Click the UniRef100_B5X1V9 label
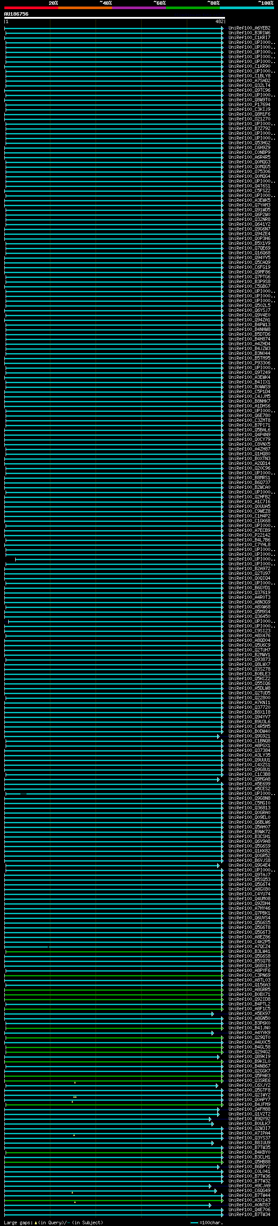 [x=249, y=243]
